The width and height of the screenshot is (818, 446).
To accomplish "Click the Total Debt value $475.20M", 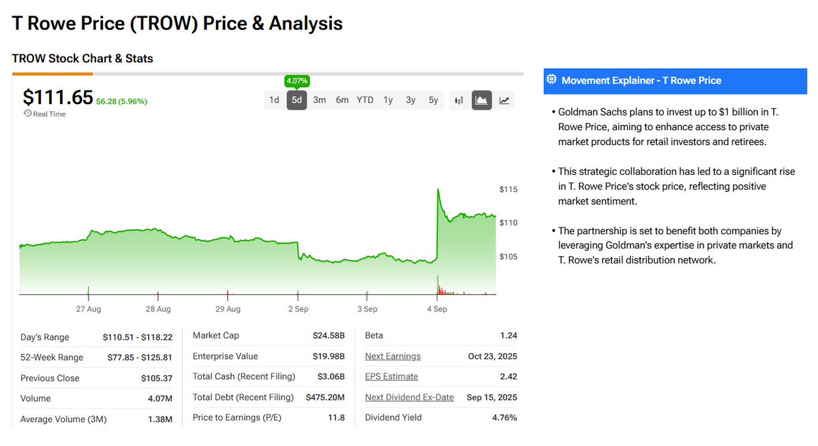I will point(326,397).
